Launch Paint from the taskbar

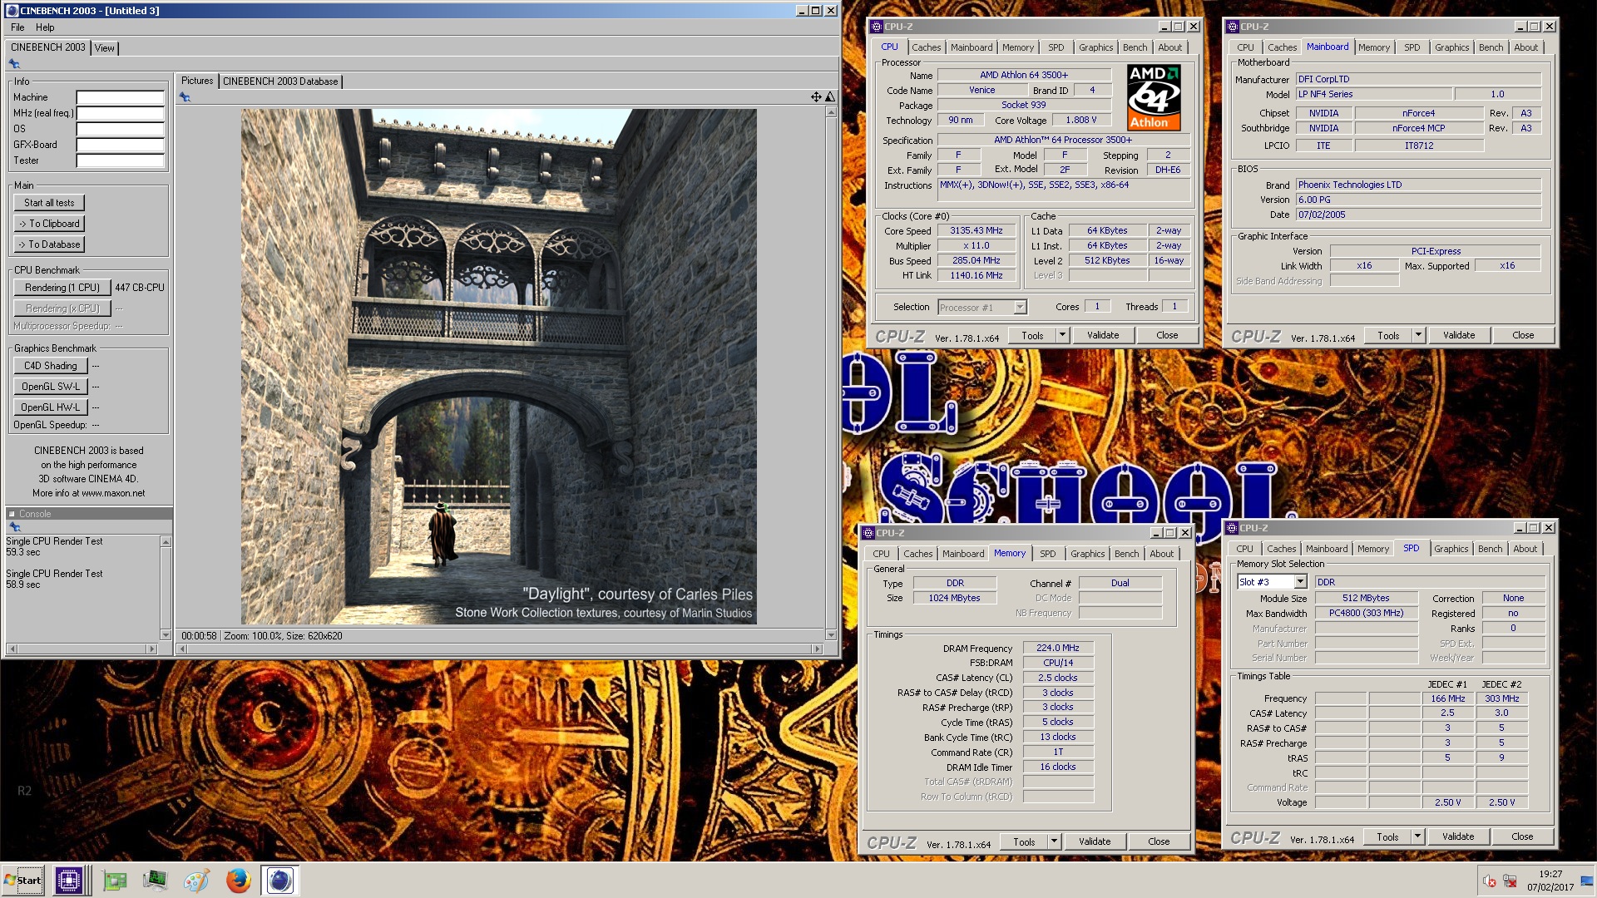pos(196,880)
